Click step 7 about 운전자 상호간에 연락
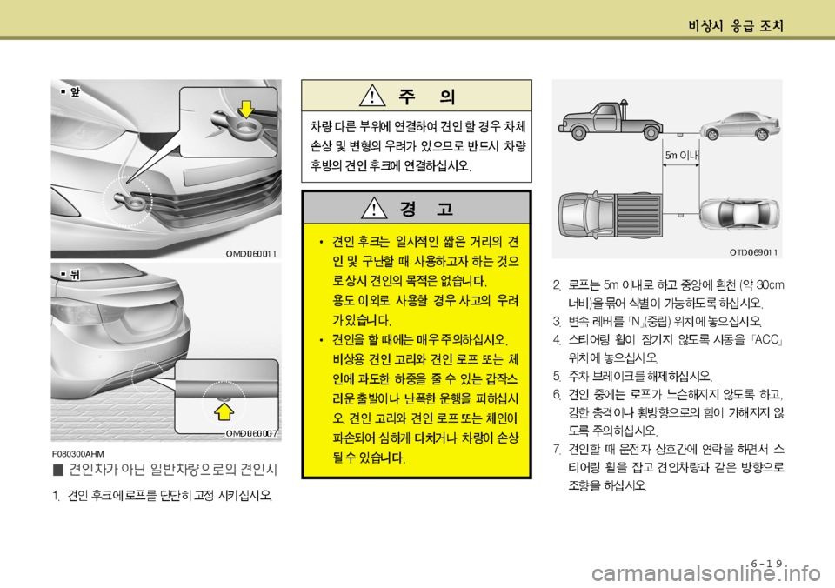 point(668,467)
